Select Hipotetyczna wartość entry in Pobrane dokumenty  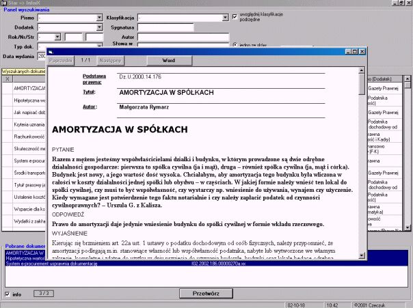[x=26, y=259]
